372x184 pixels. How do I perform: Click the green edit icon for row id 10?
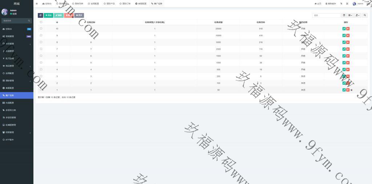pyautogui.click(x=344, y=29)
